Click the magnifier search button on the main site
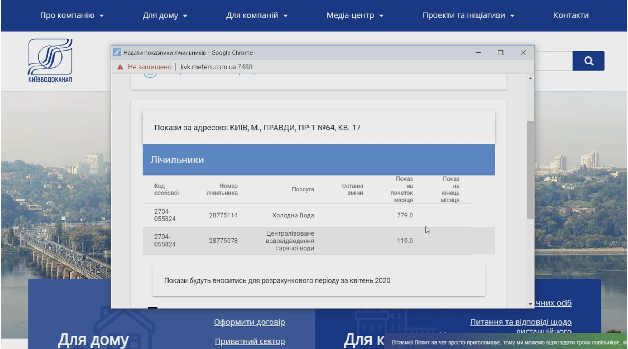628x349 pixels. (588, 61)
